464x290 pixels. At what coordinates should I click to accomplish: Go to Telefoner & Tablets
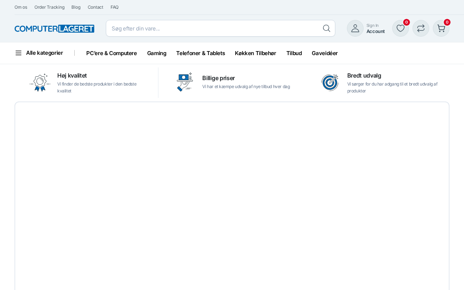click(200, 53)
